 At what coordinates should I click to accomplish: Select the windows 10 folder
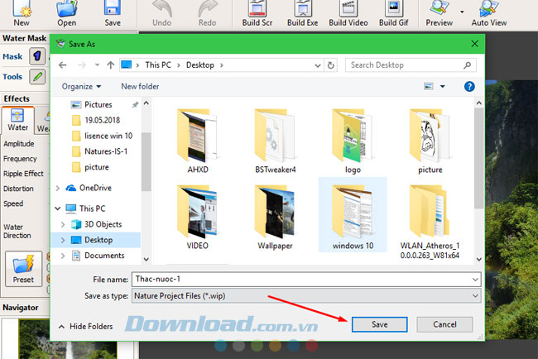coord(353,215)
